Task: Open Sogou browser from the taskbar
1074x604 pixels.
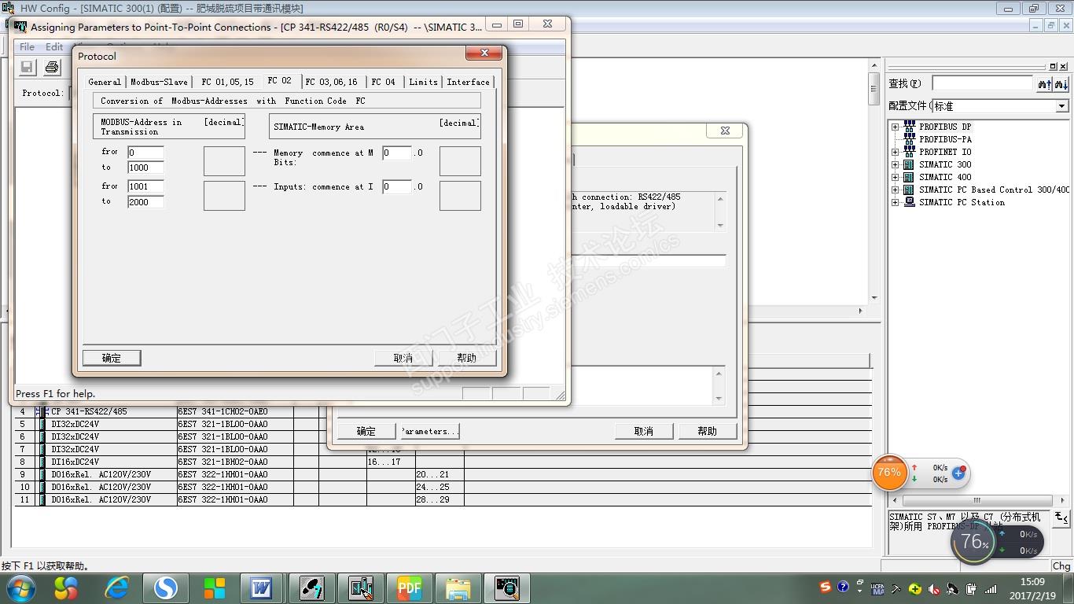Action: click(x=165, y=587)
